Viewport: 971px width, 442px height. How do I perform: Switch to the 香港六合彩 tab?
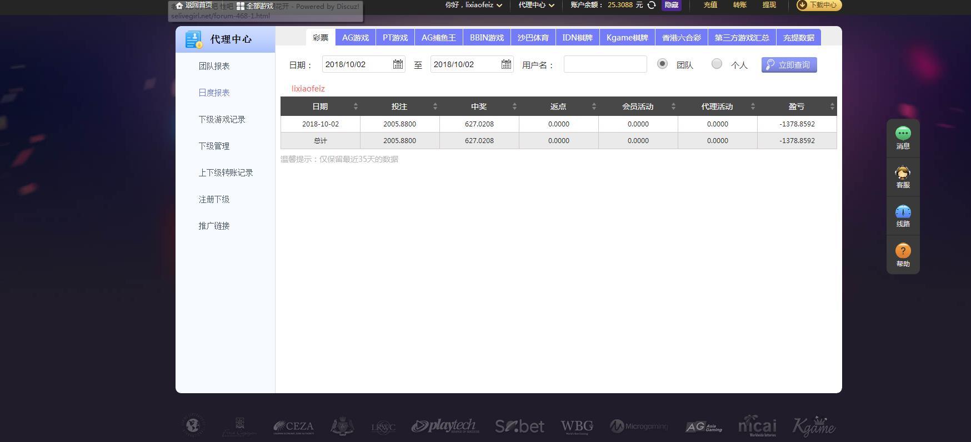(682, 38)
